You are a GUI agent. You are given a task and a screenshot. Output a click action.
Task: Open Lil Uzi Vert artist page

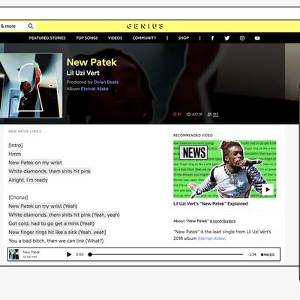coord(83,73)
